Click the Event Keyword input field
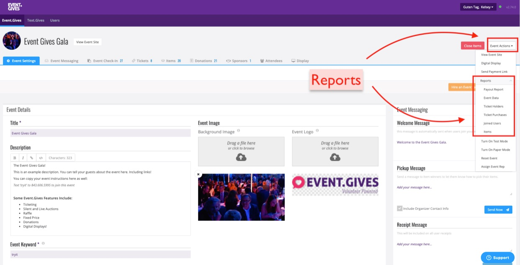 pyautogui.click(x=100, y=254)
